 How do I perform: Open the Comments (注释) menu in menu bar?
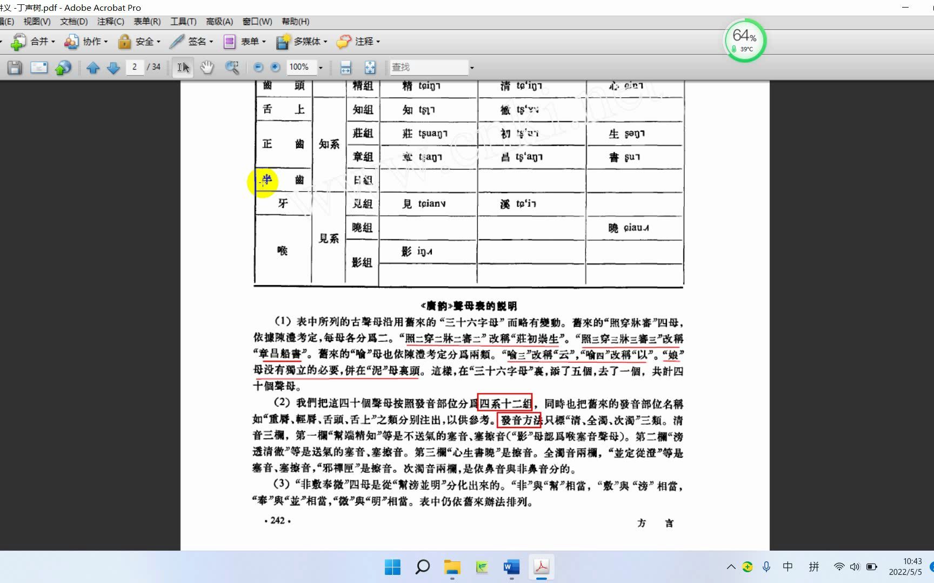[x=111, y=22]
